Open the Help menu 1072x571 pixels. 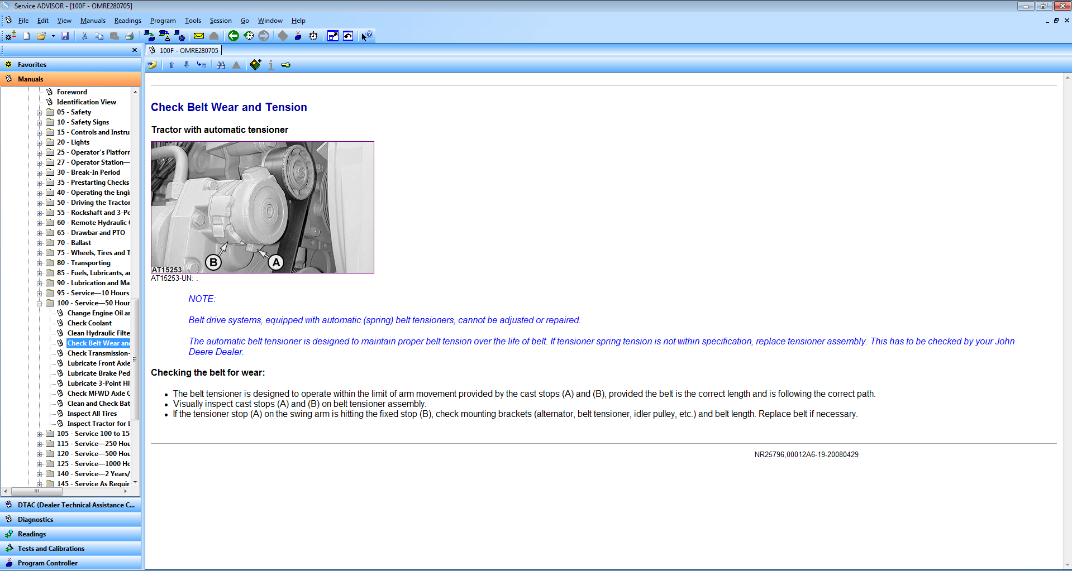(x=298, y=21)
